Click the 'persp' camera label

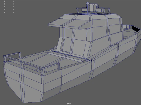69,104
